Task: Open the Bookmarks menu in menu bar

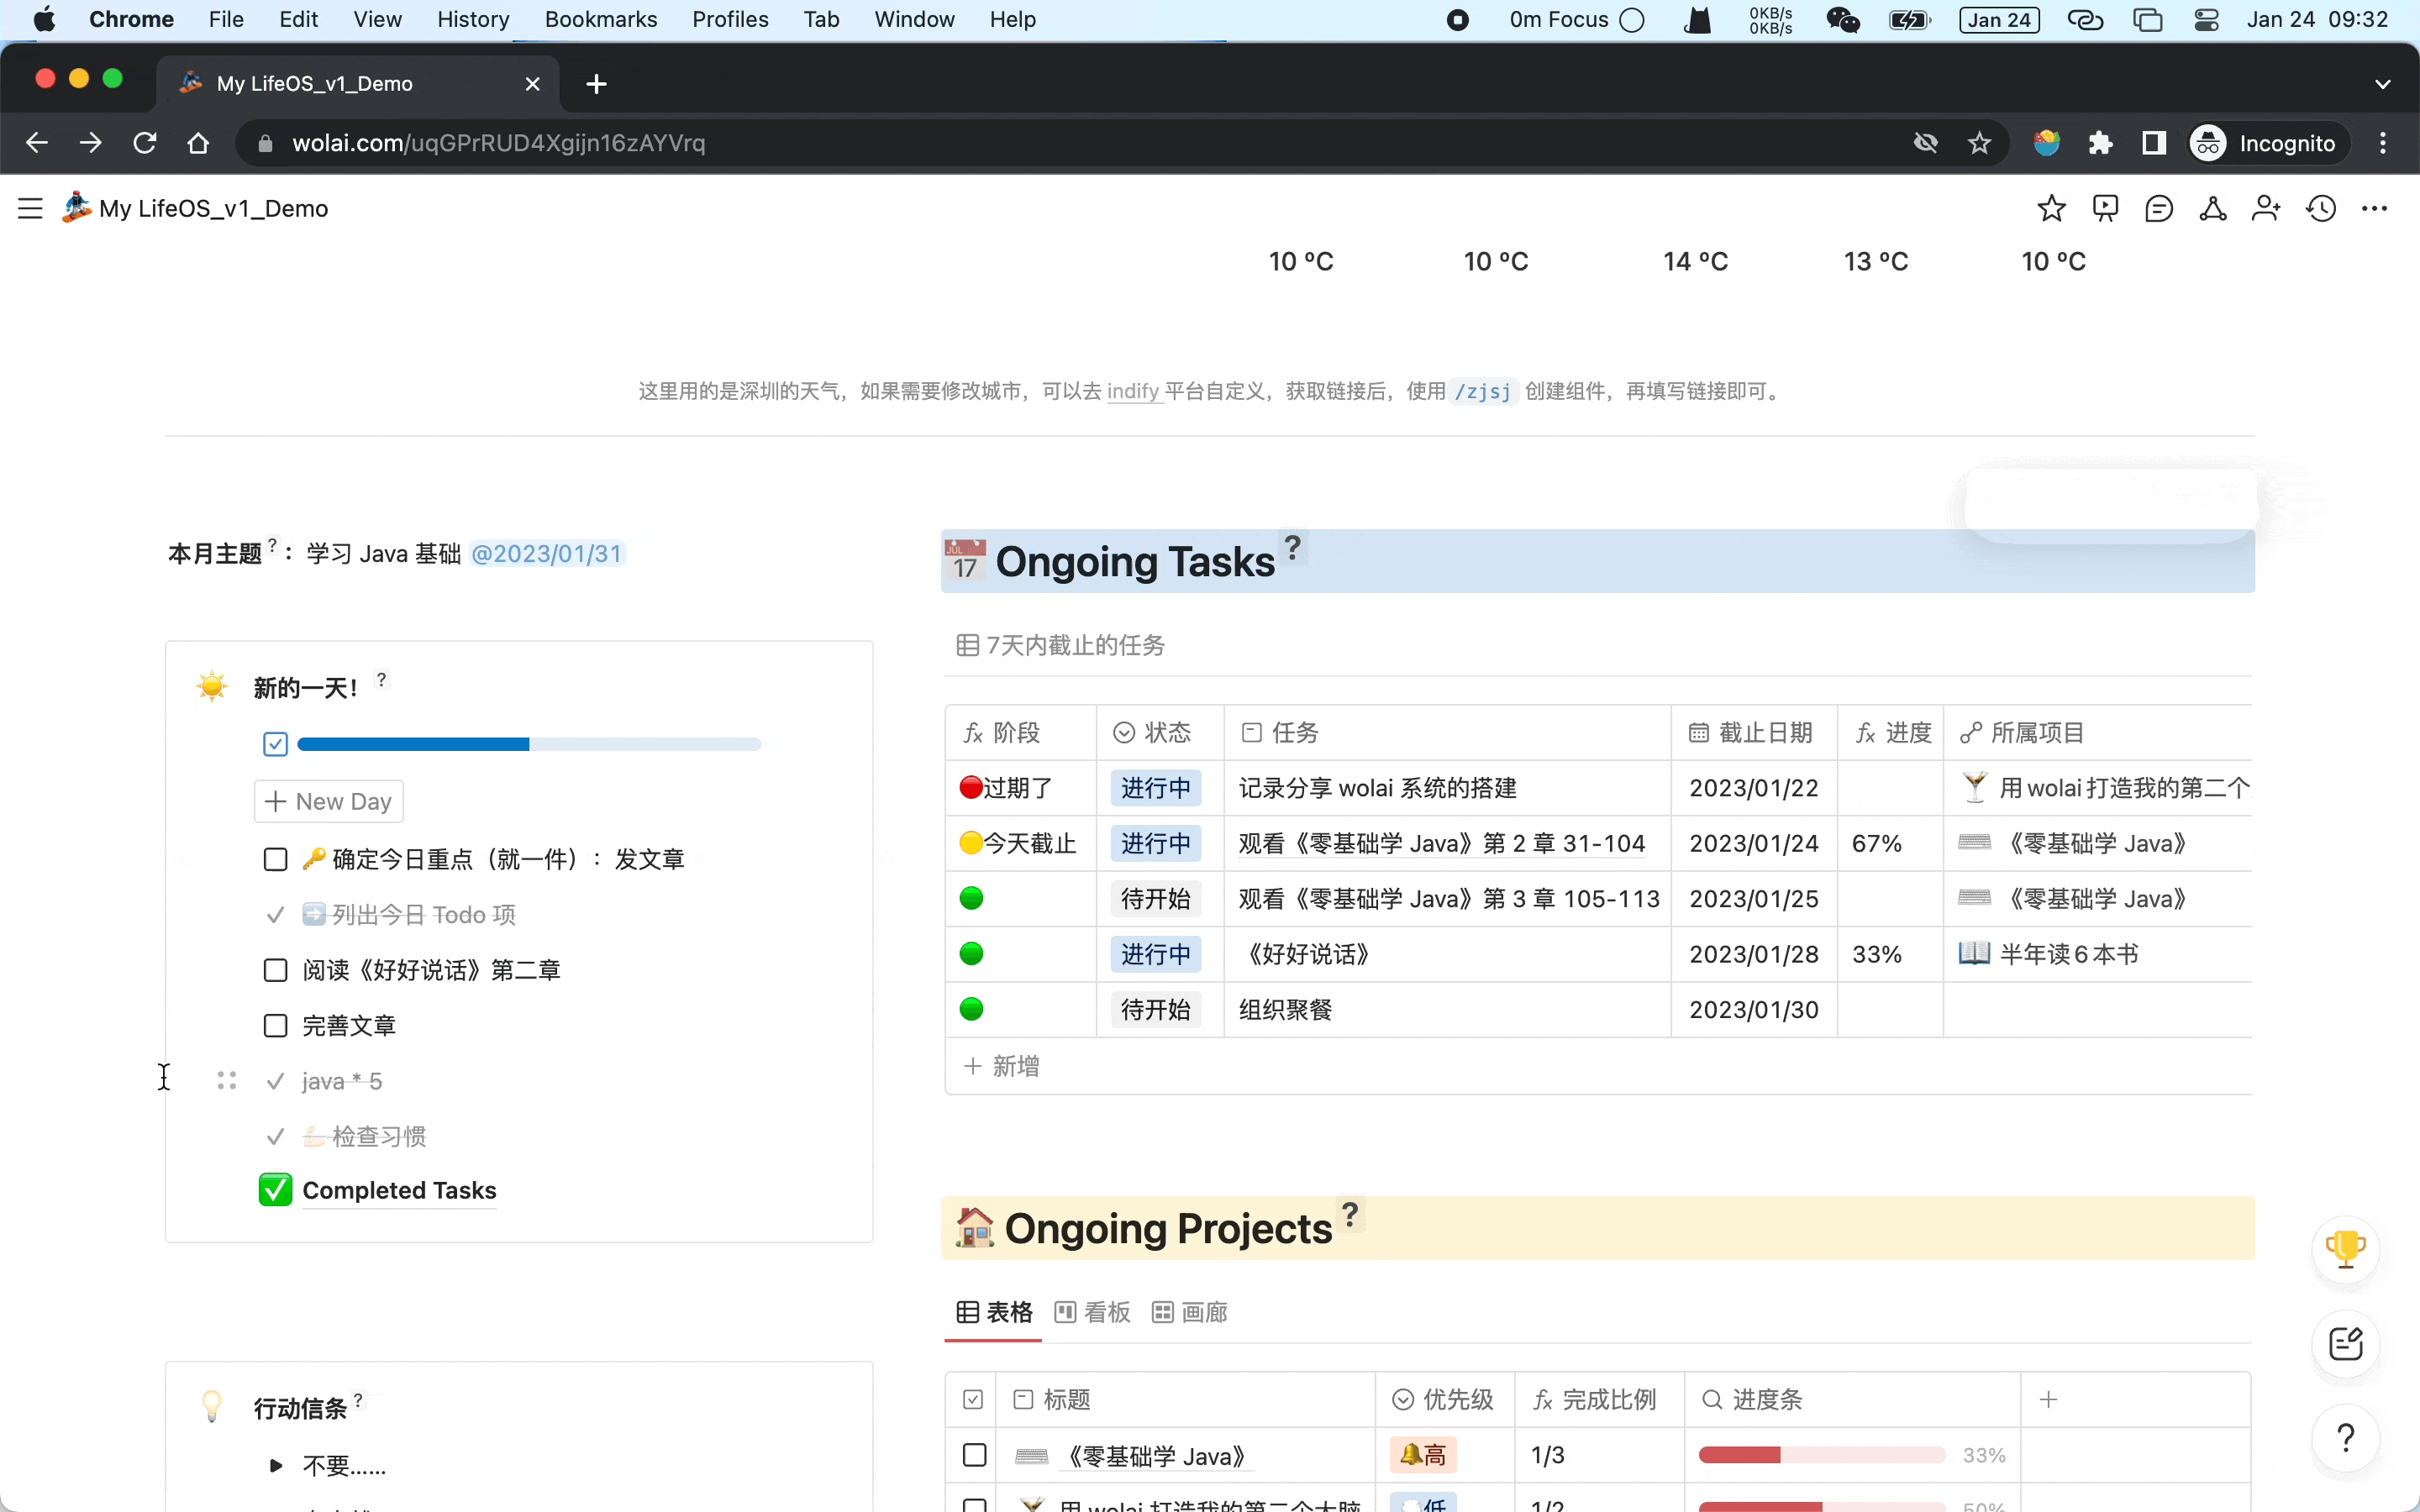Action: [x=600, y=19]
